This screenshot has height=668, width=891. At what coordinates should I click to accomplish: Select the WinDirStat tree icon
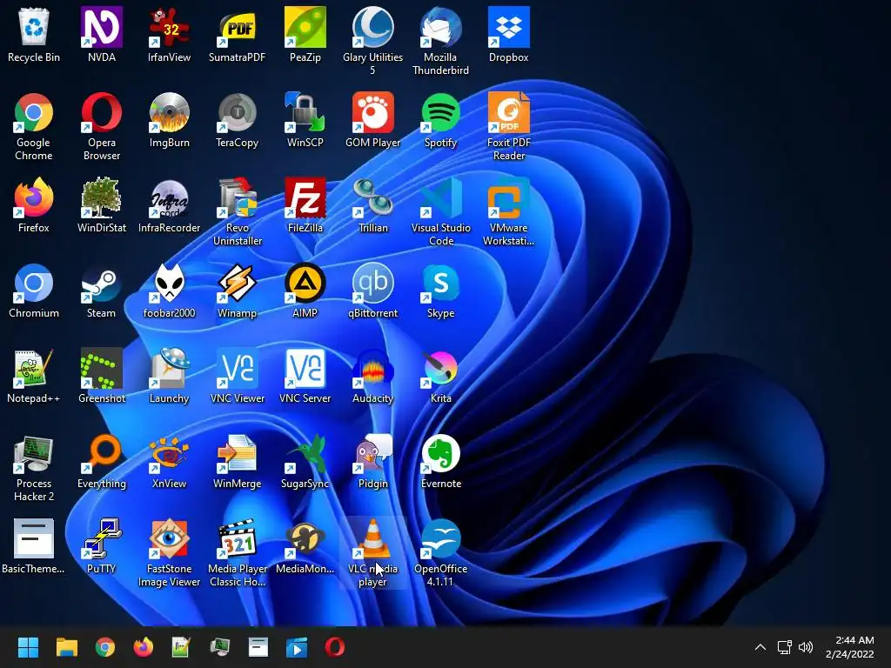101,197
